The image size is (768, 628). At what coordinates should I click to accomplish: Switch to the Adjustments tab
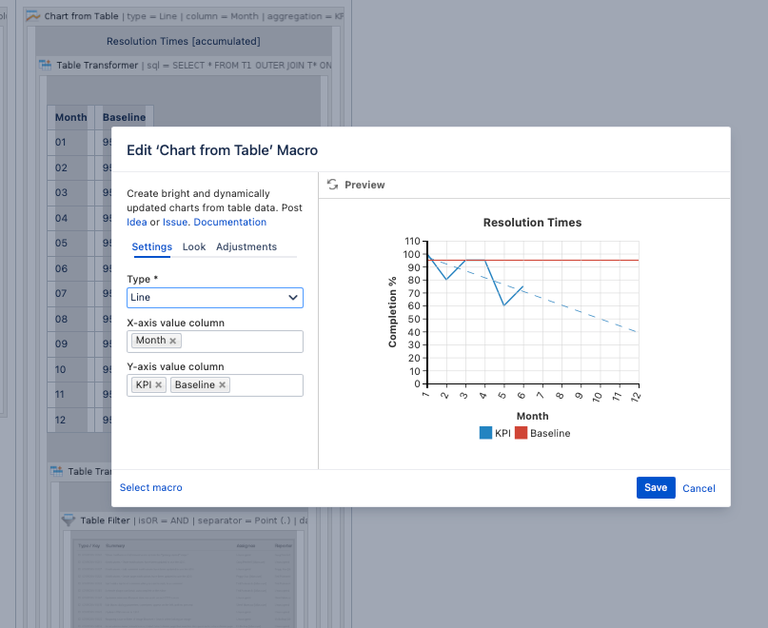coord(246,246)
